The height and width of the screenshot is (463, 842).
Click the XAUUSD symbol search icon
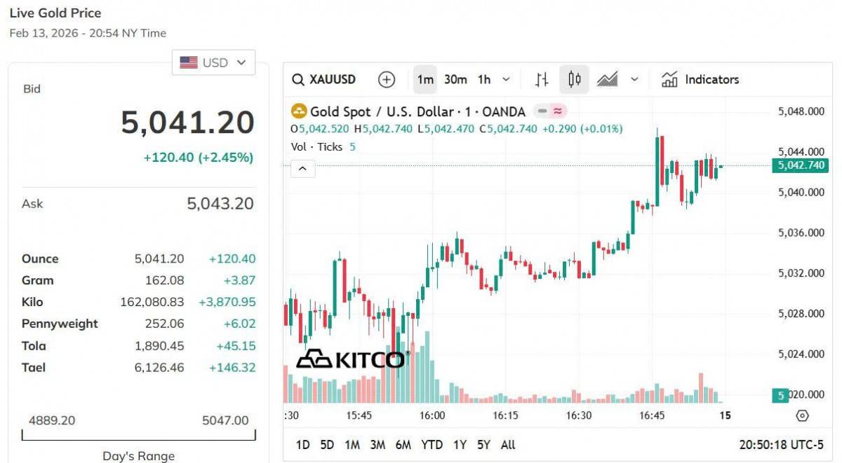[x=298, y=80]
